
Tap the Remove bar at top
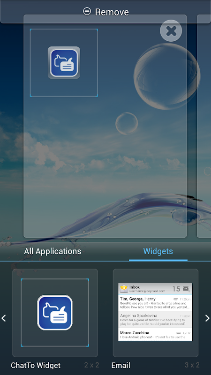105,11
